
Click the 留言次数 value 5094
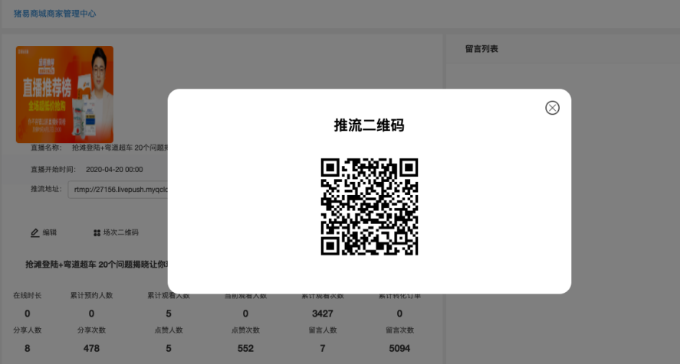click(399, 349)
